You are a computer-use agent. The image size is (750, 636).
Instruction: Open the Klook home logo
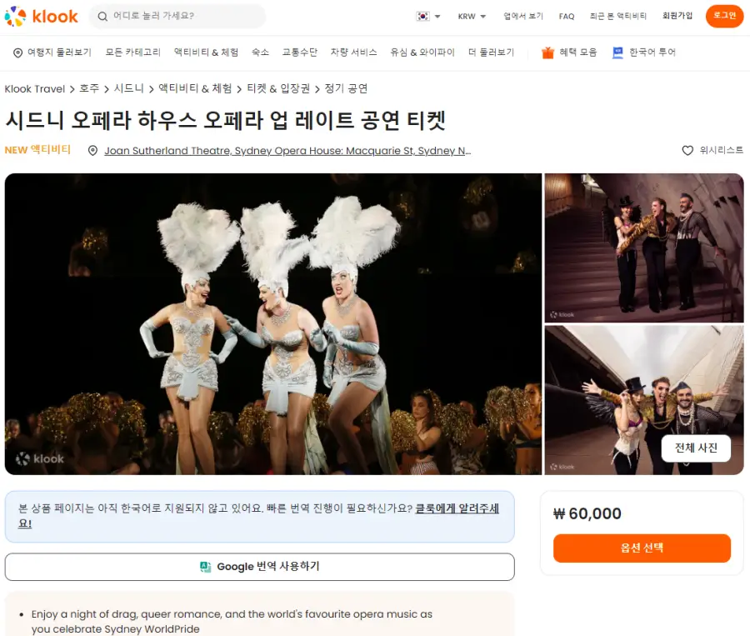tap(41, 17)
